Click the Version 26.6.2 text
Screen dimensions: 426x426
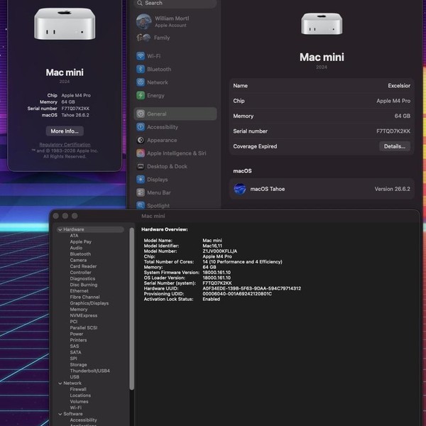[x=393, y=189]
